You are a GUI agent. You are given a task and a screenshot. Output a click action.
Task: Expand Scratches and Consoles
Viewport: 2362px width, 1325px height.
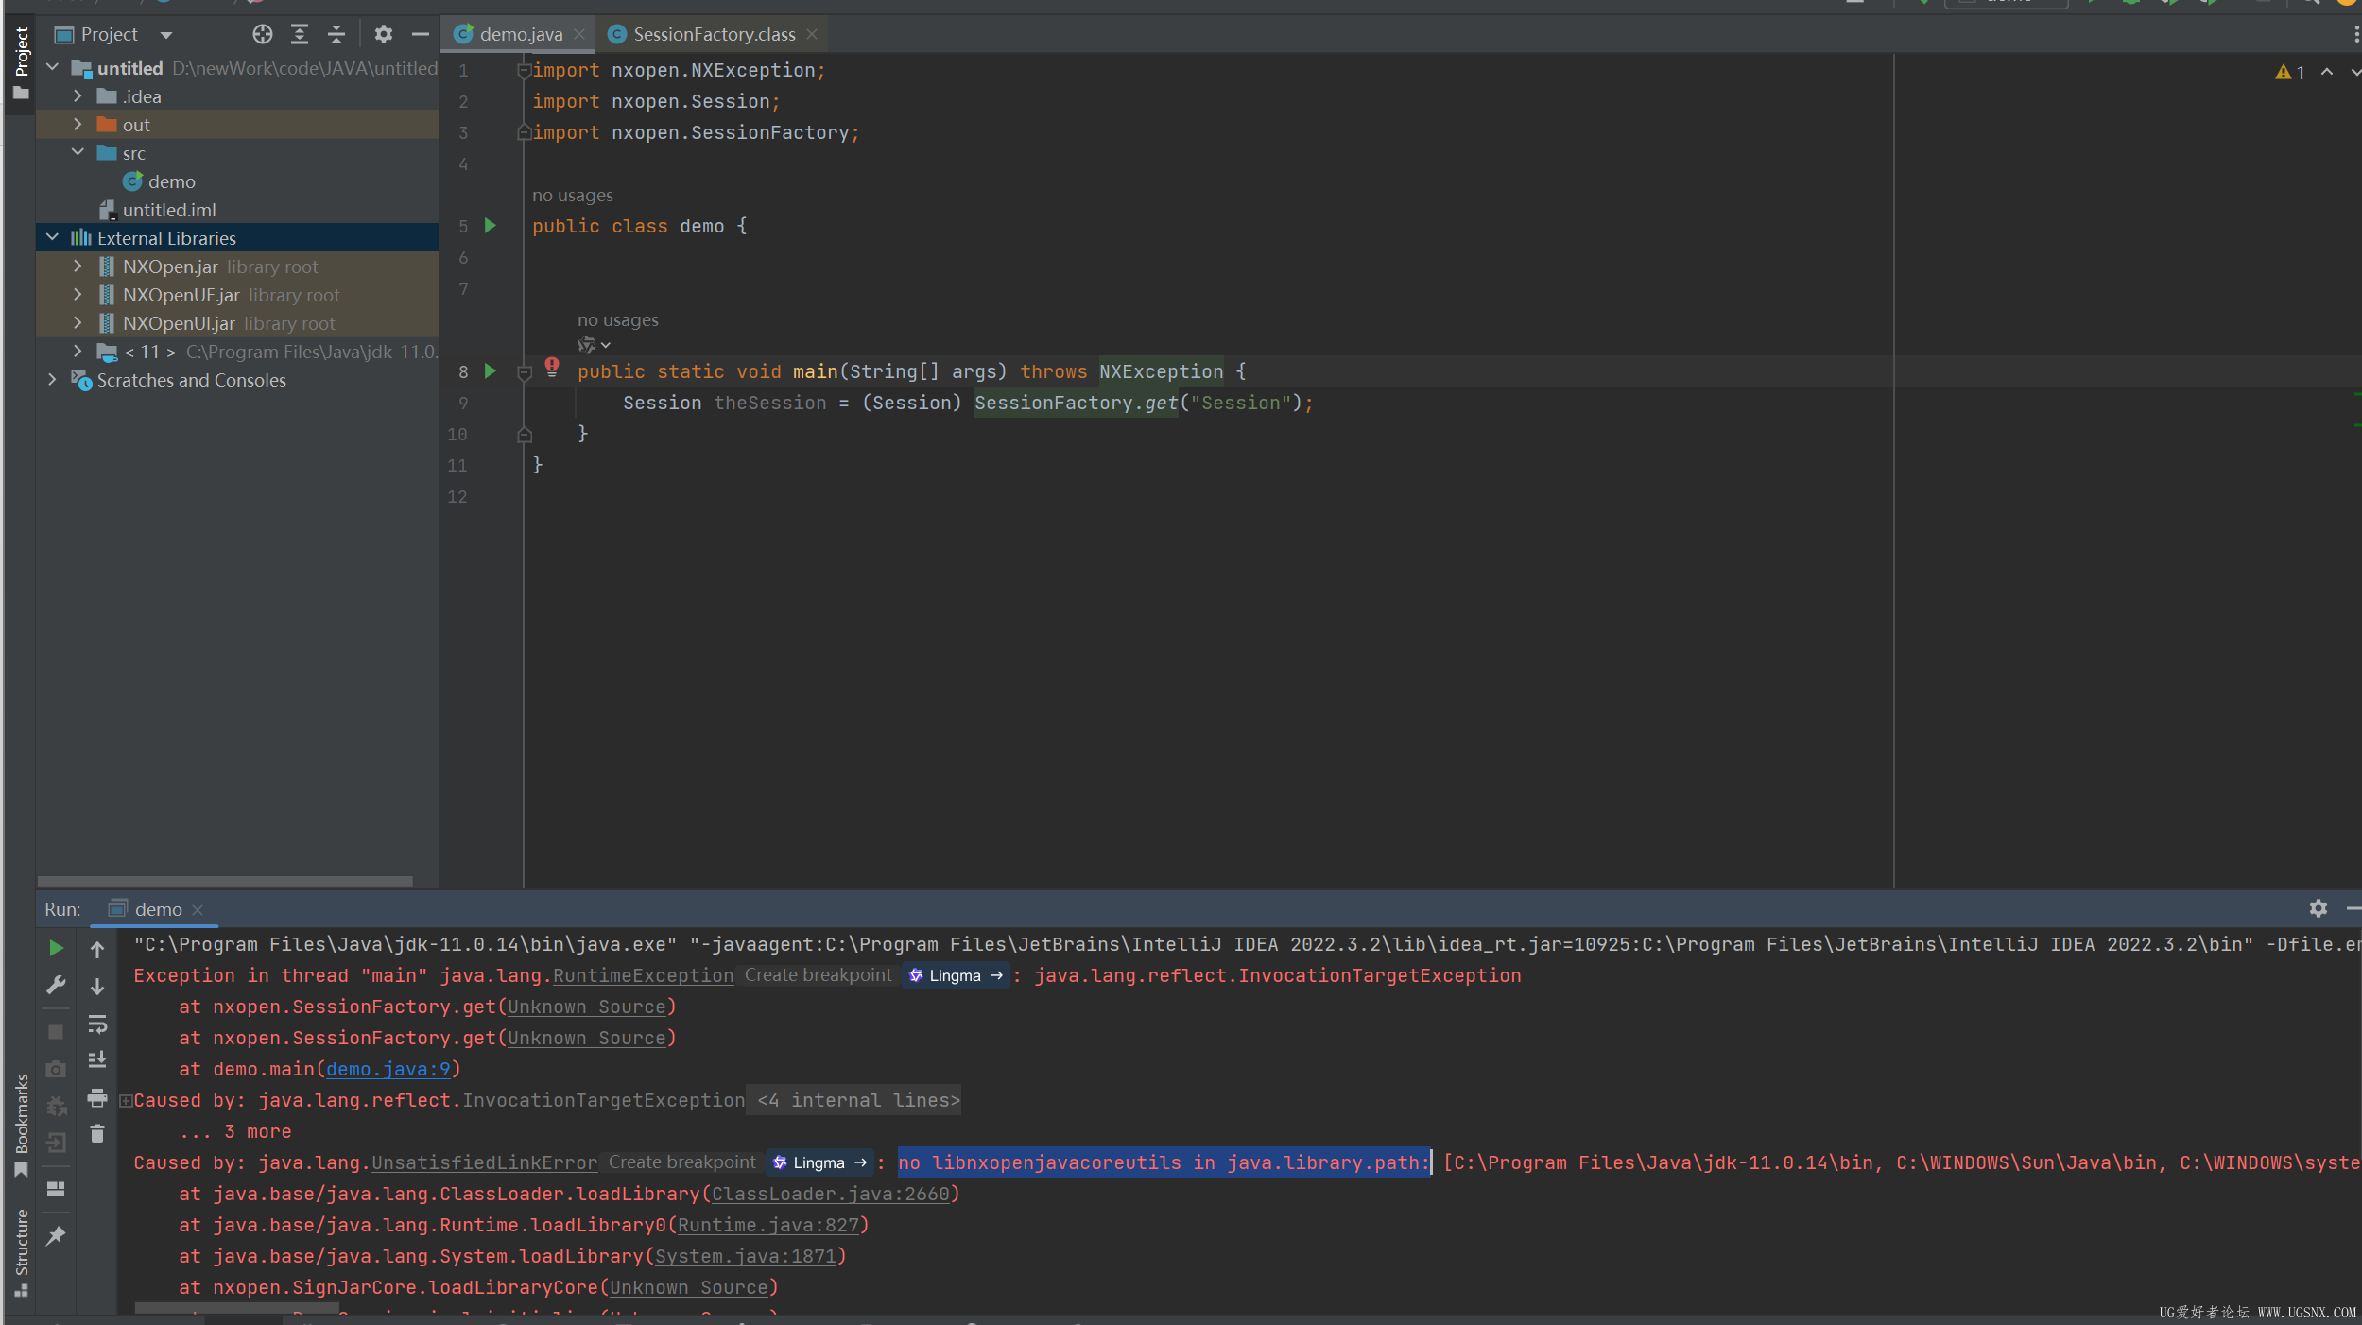click(53, 380)
